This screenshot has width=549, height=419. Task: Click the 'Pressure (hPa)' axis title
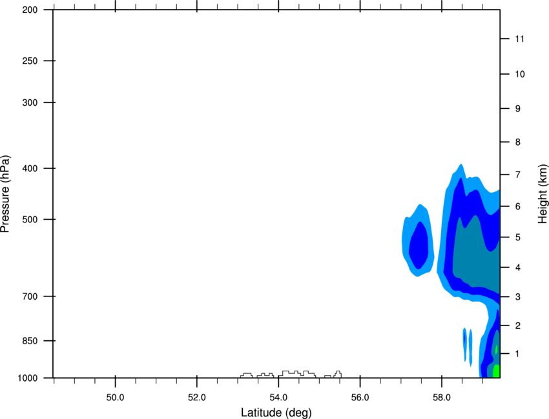pyautogui.click(x=5, y=194)
